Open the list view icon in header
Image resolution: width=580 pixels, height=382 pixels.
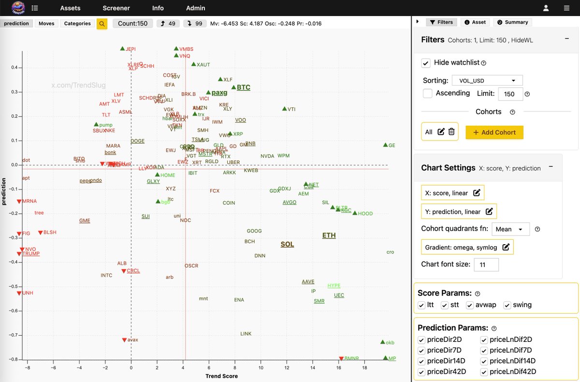coord(35,8)
